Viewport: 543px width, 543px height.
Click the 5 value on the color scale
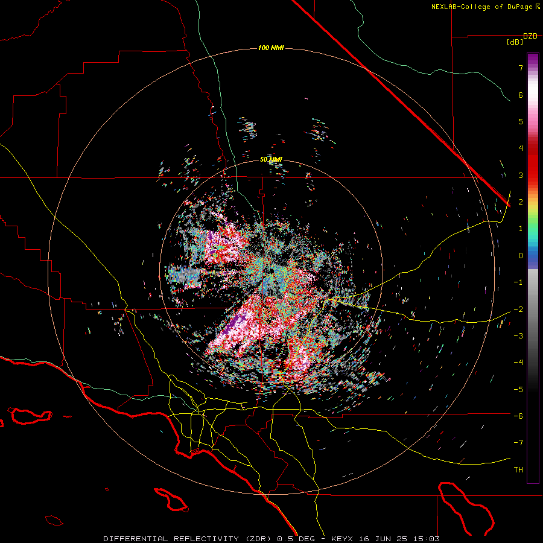click(521, 121)
